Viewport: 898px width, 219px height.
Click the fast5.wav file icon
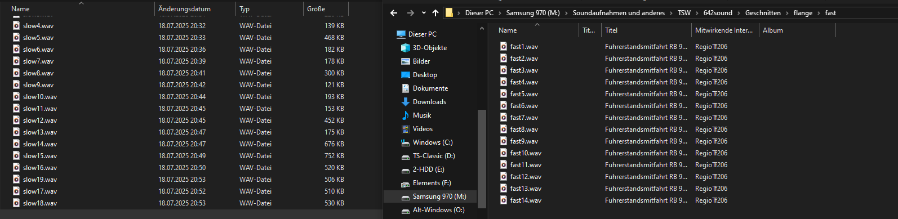(x=503, y=94)
